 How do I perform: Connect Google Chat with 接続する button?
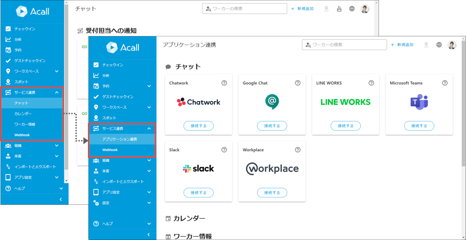(272, 126)
